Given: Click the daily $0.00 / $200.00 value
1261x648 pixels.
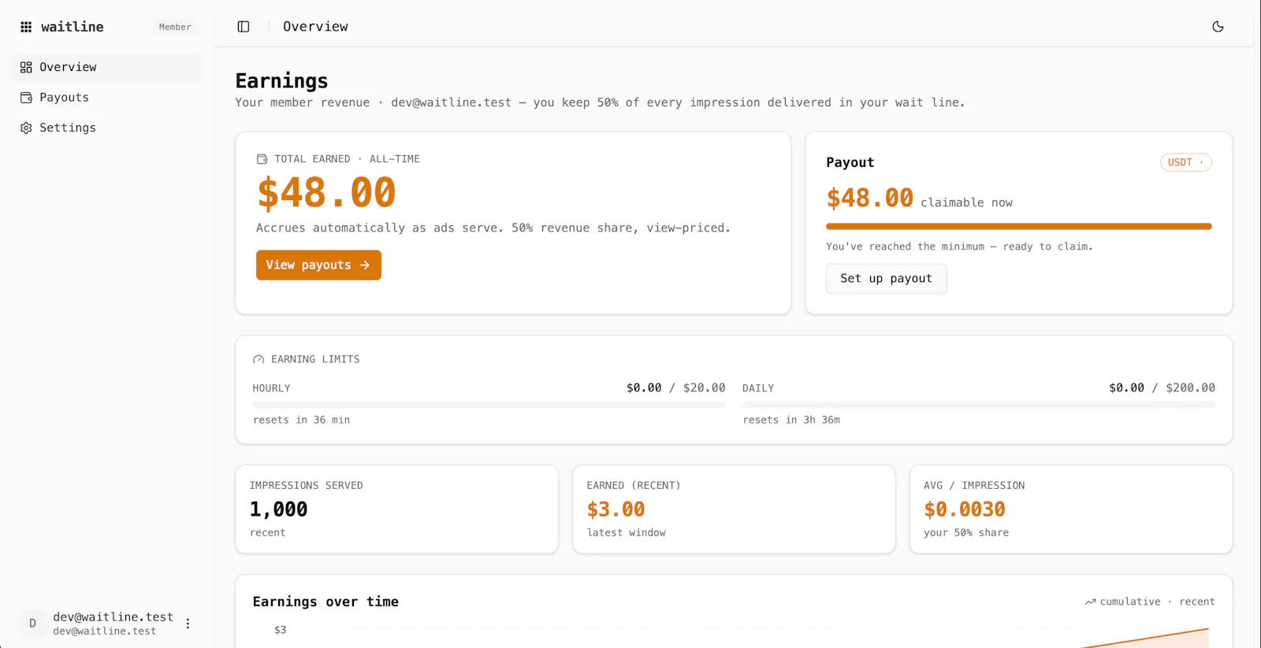Looking at the screenshot, I should (1162, 388).
